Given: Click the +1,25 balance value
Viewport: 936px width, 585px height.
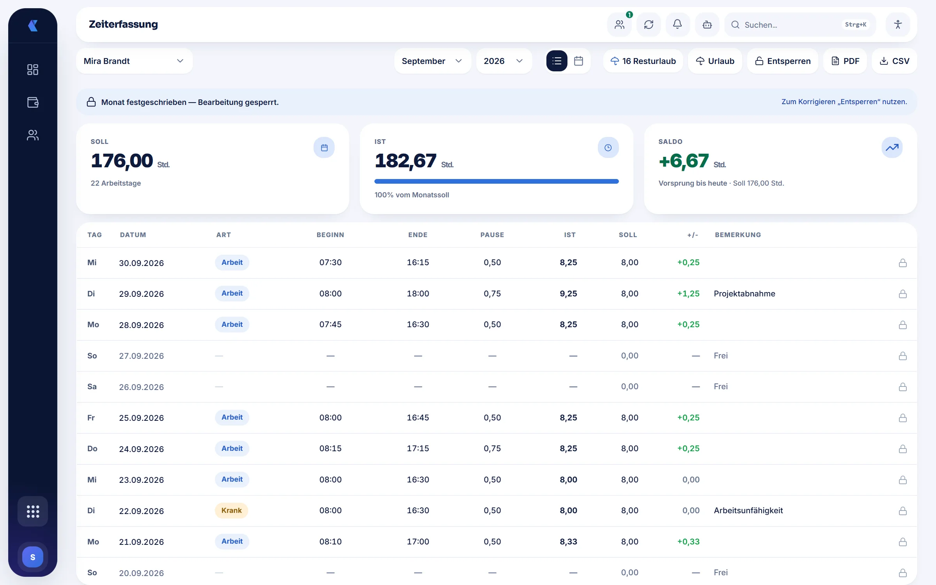Looking at the screenshot, I should pos(688,294).
